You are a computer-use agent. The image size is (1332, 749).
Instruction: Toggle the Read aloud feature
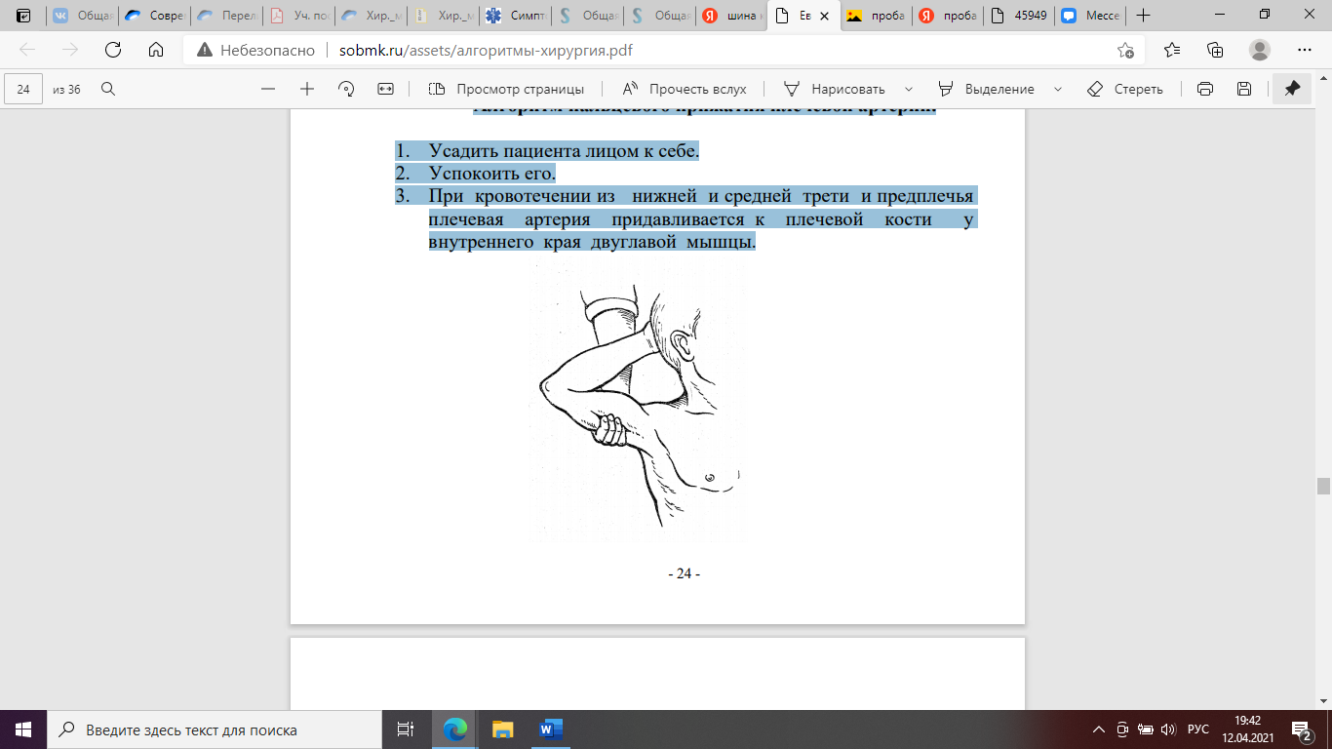684,89
